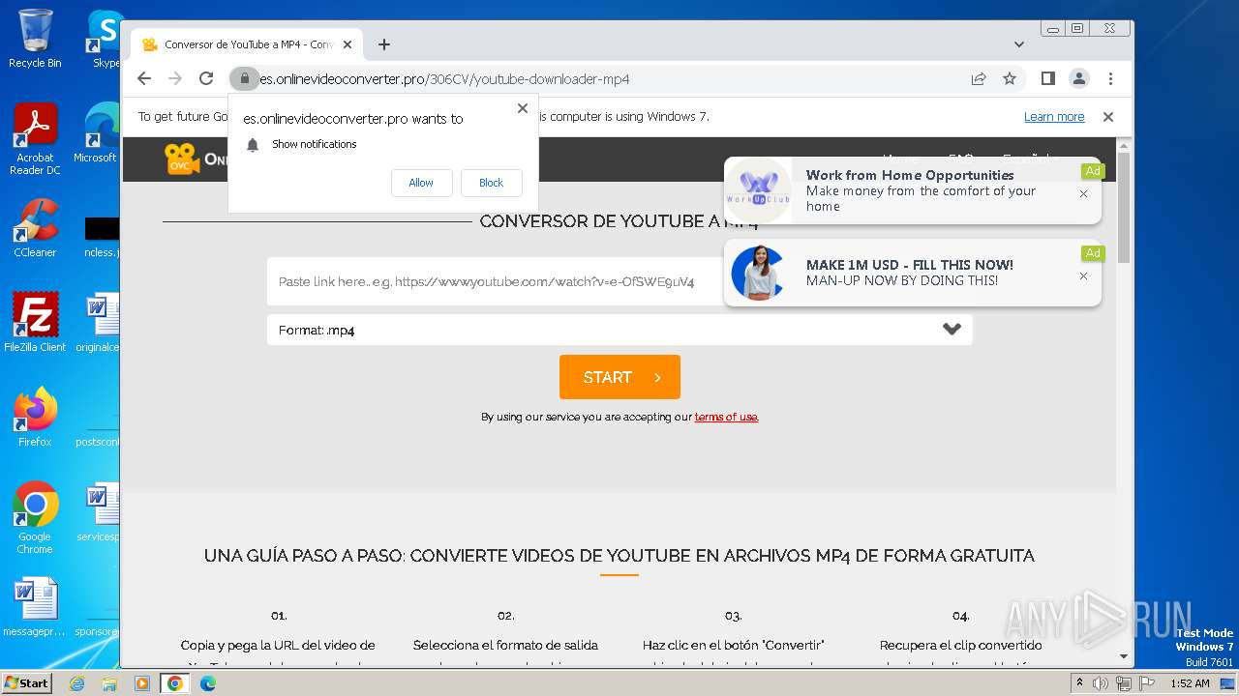Allow notifications from onlinevideoconverter

(421, 183)
